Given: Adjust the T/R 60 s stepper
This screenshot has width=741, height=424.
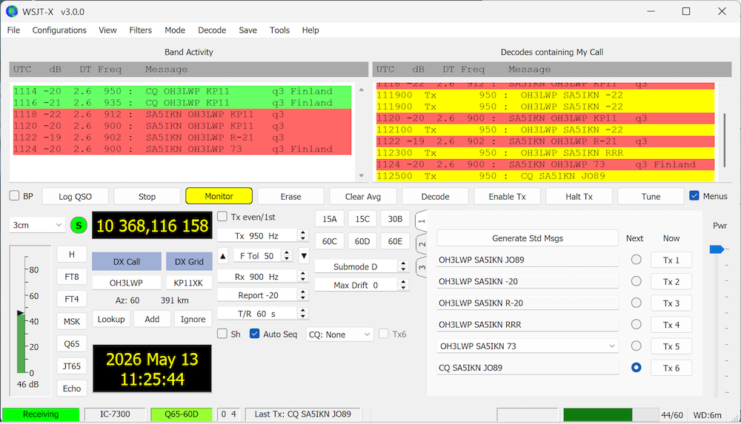Looking at the screenshot, I should tap(303, 314).
